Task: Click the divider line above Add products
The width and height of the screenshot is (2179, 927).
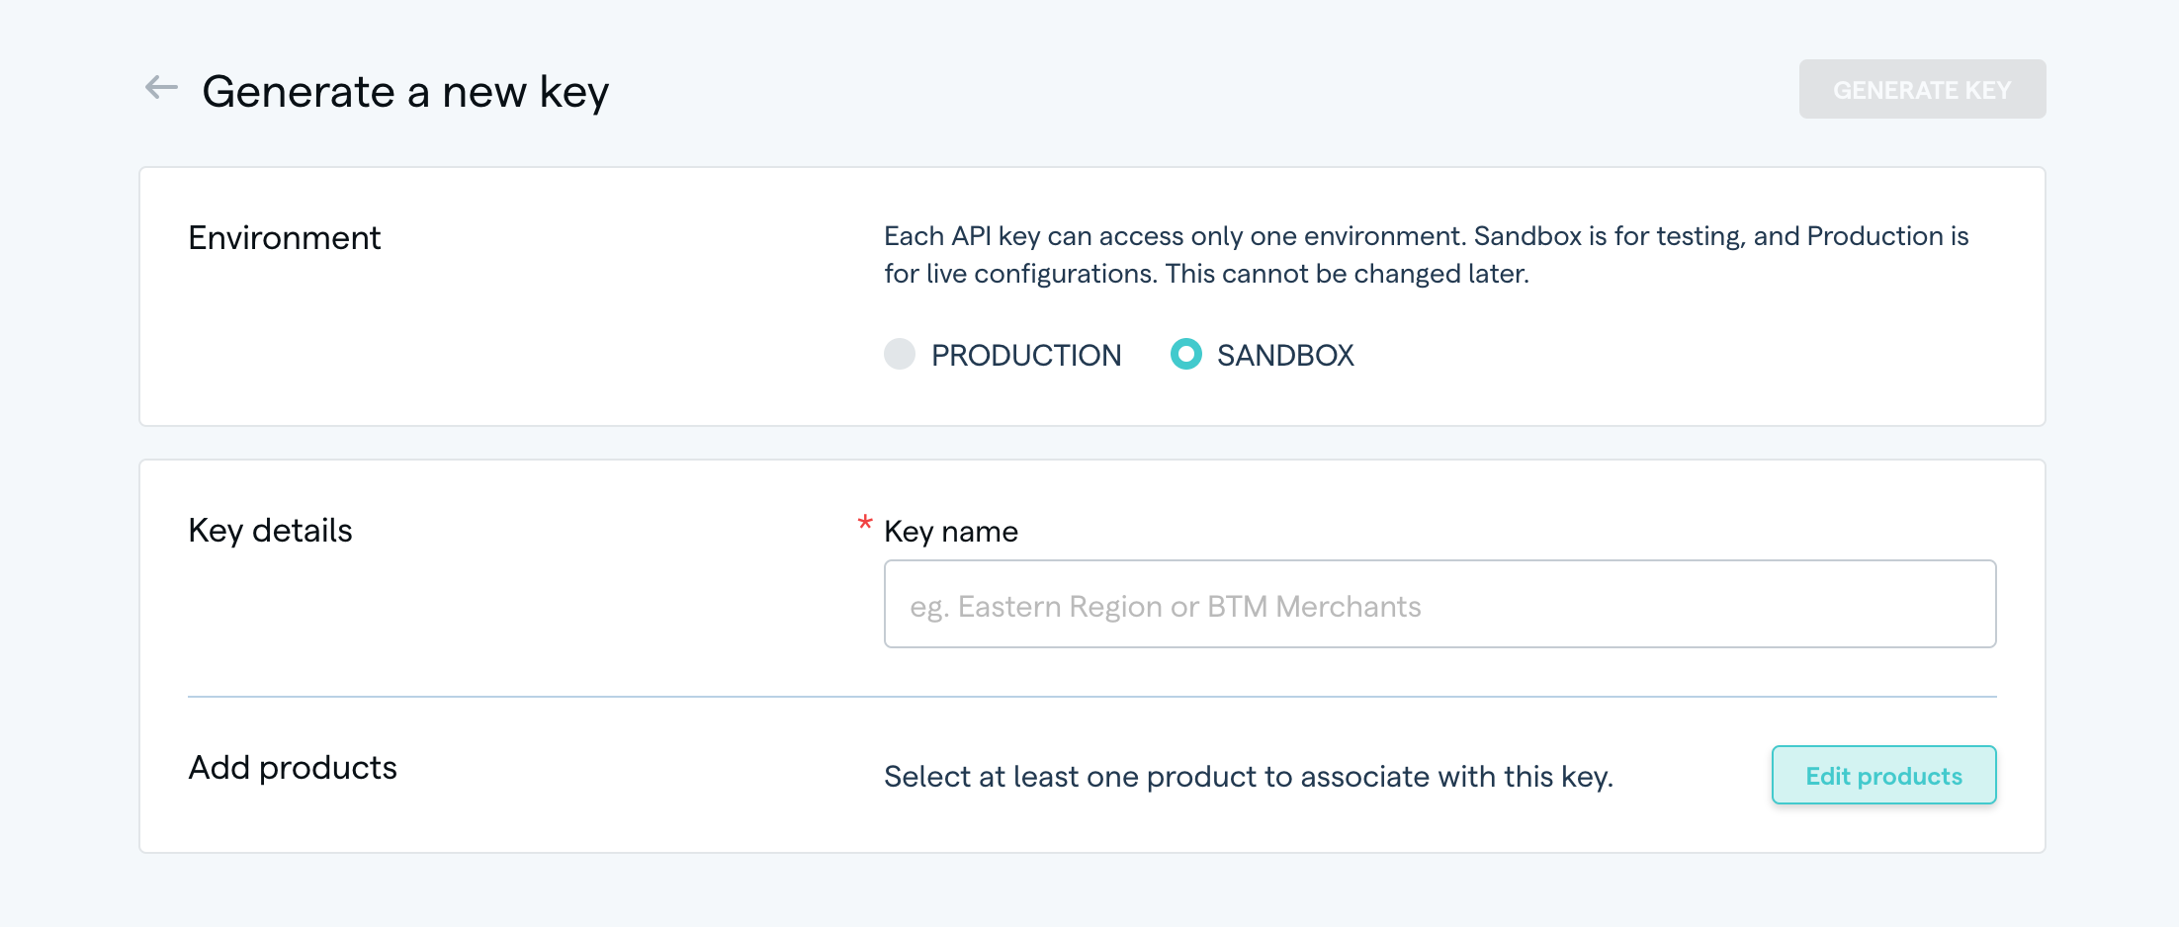Action: pos(1091,697)
